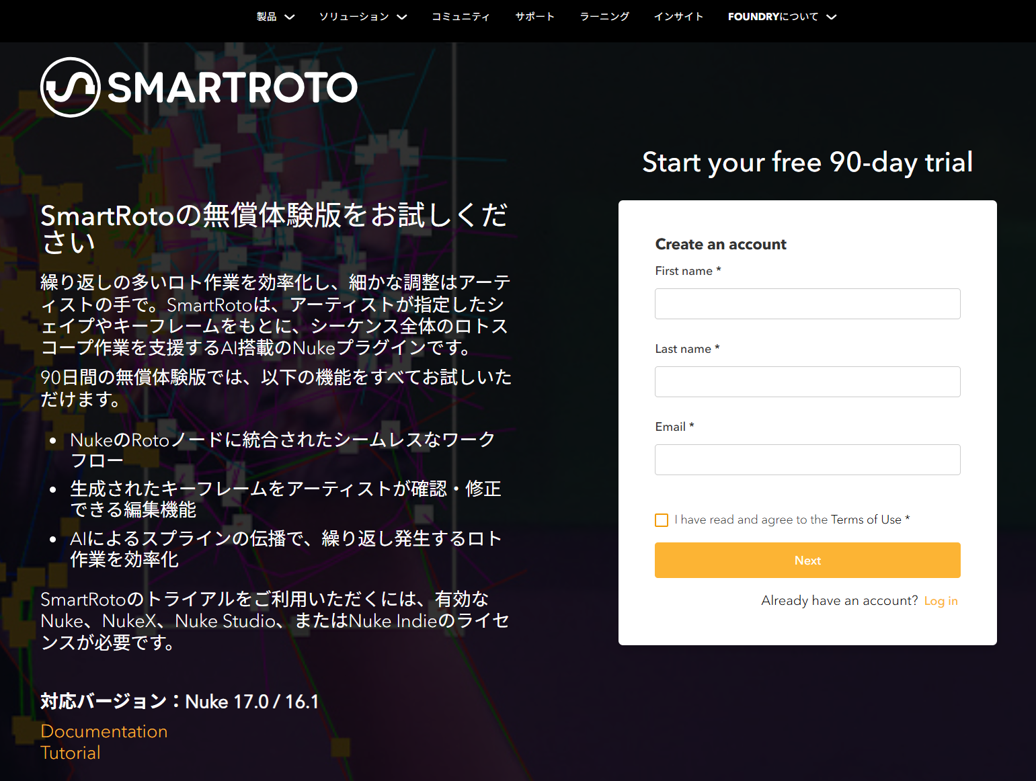Expand the FOUNDRYについて dropdown chevron
This screenshot has width=1036, height=781.
(832, 17)
